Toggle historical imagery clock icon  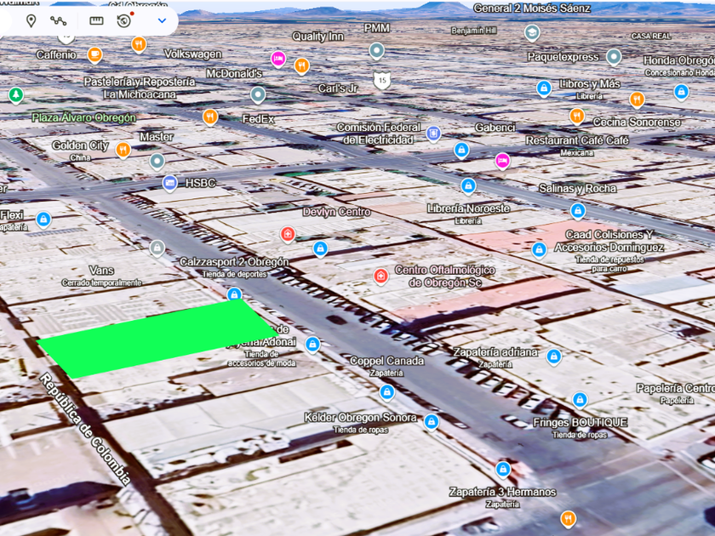coord(124,20)
